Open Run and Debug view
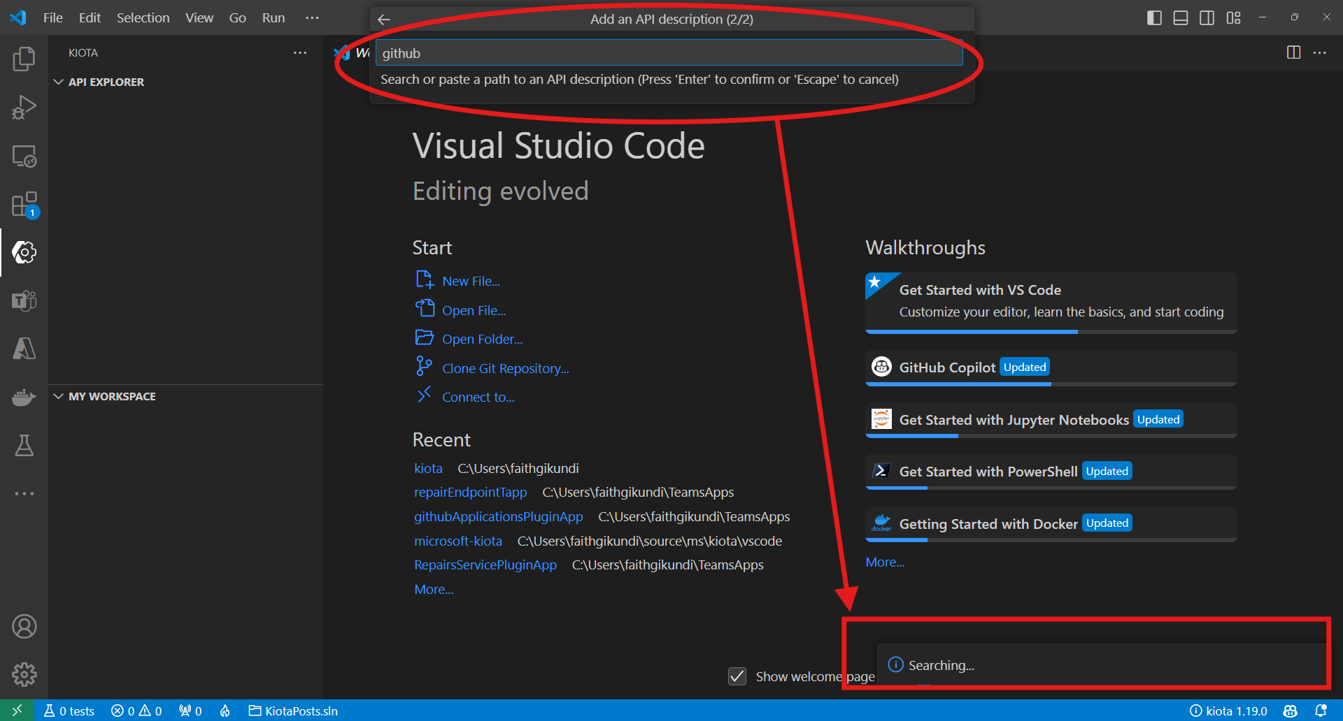 (24, 108)
